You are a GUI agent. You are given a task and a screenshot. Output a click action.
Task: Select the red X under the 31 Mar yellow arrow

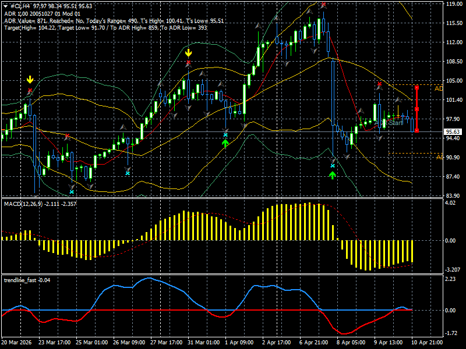click(x=188, y=62)
